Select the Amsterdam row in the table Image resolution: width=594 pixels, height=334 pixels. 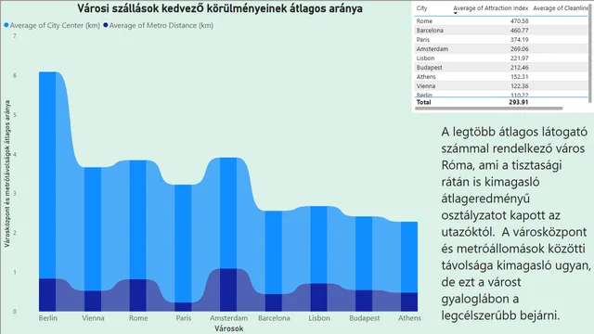click(501, 49)
